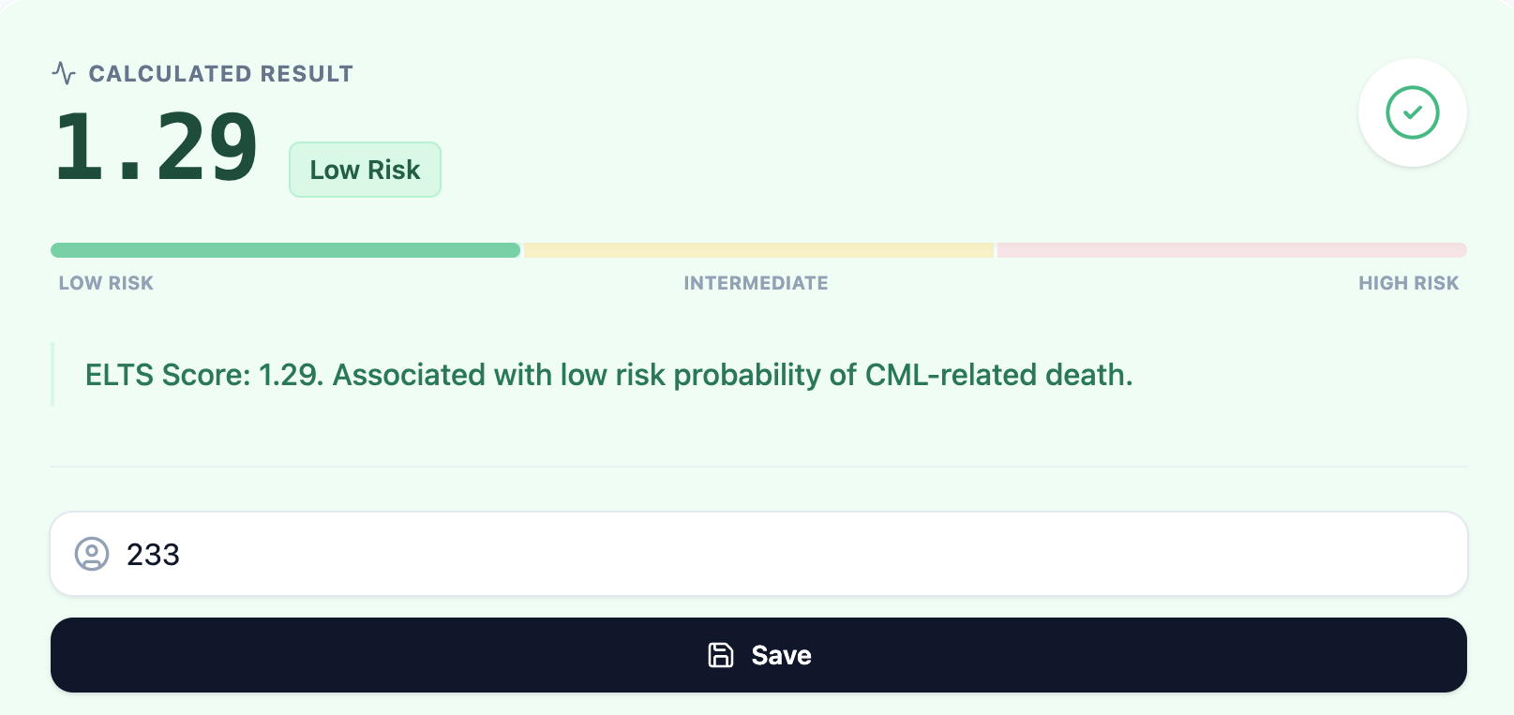Click the vertical accent bar beside ELTS text
The height and width of the screenshot is (715, 1514).
pos(52,375)
